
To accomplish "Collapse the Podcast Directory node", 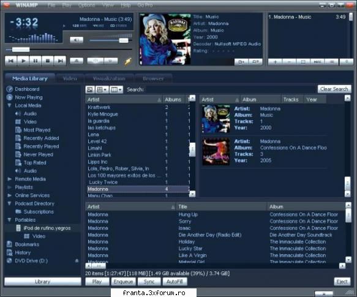I will point(9,204).
